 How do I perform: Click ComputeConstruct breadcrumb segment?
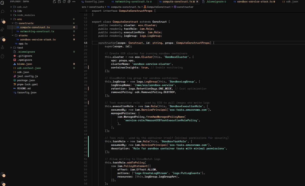[x=158, y=7]
